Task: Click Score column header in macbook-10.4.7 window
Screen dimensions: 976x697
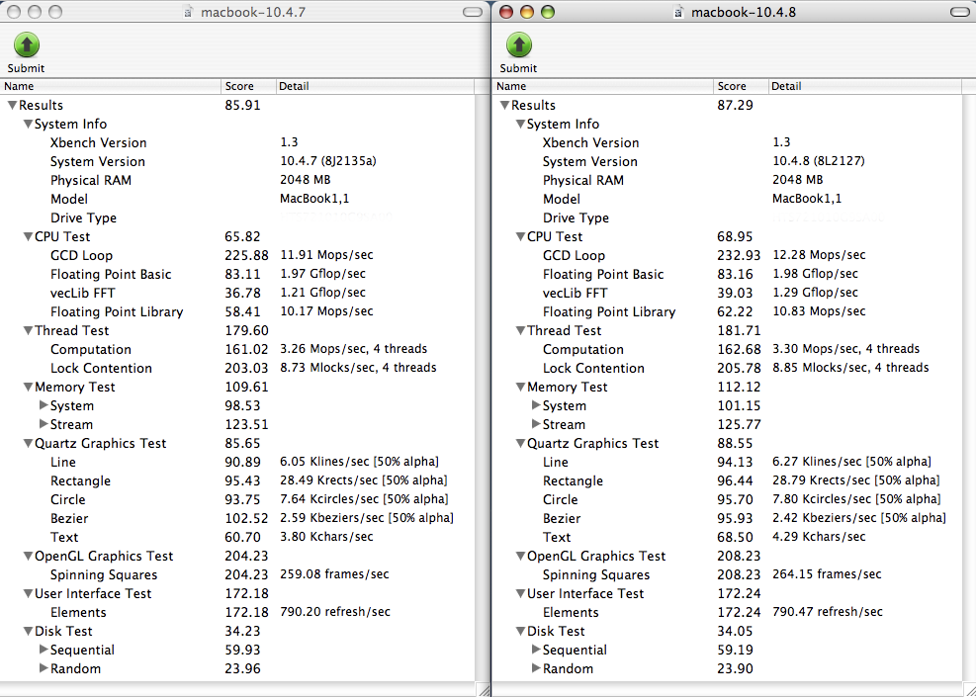Action: tap(248, 86)
